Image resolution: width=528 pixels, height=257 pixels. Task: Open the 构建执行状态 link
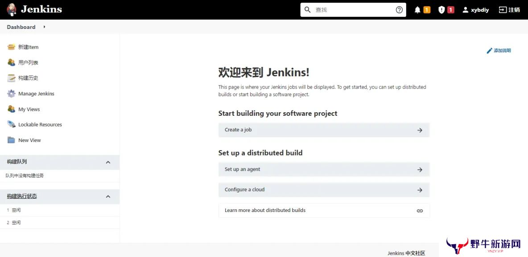point(22,196)
